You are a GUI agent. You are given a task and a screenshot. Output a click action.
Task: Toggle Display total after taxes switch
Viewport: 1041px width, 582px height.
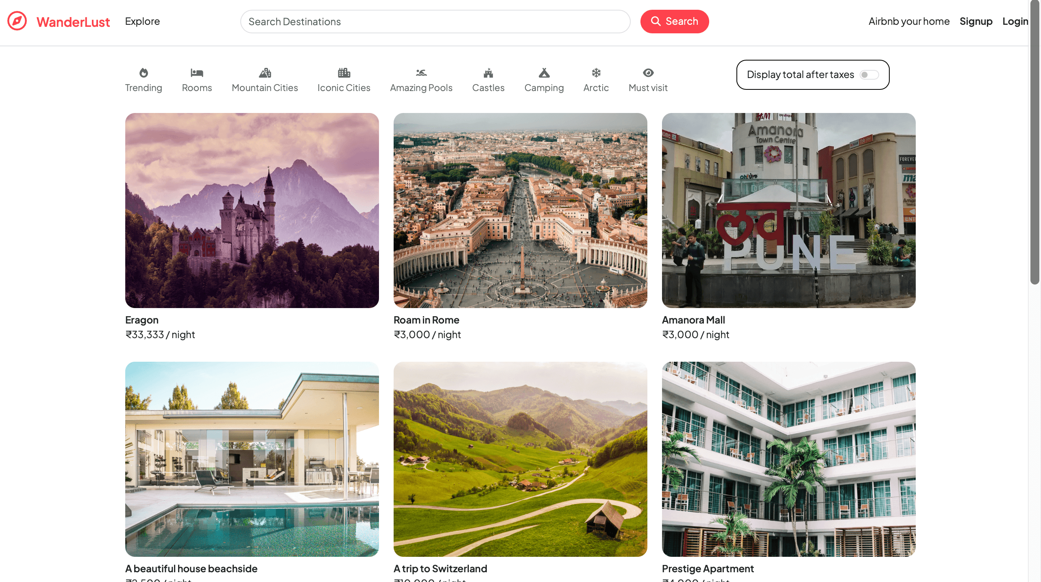pyautogui.click(x=869, y=75)
